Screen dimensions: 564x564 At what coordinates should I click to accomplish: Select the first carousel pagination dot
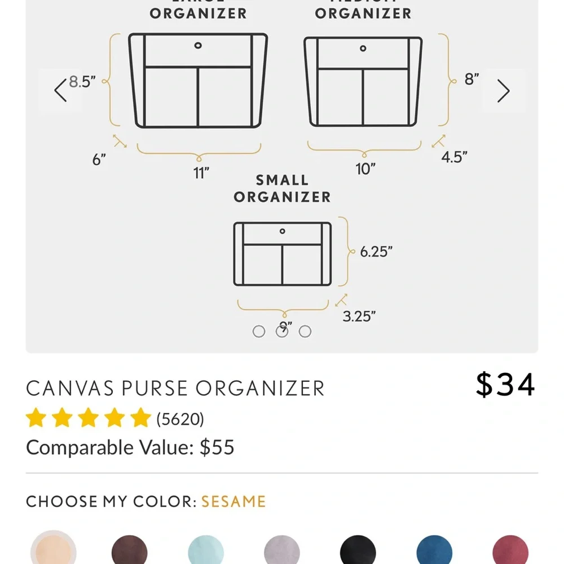[259, 332]
